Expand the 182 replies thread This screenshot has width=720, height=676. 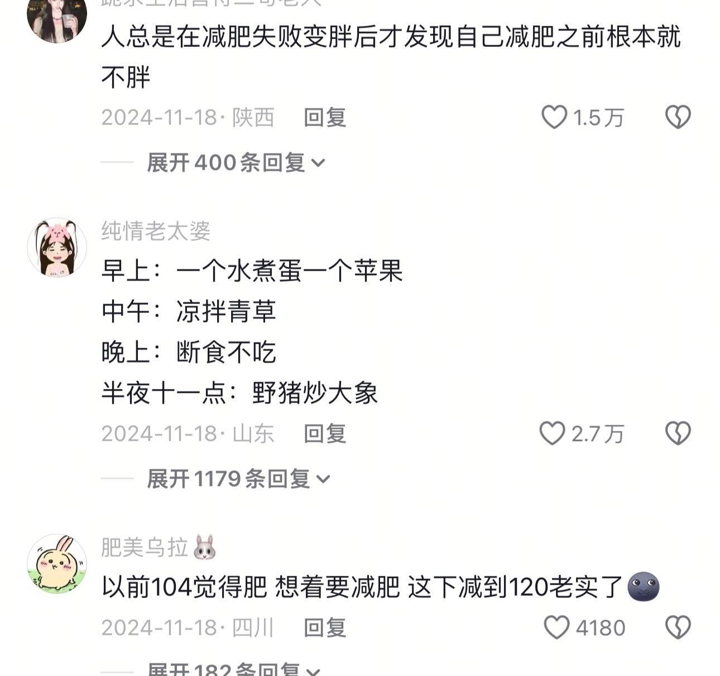pyautogui.click(x=234, y=668)
